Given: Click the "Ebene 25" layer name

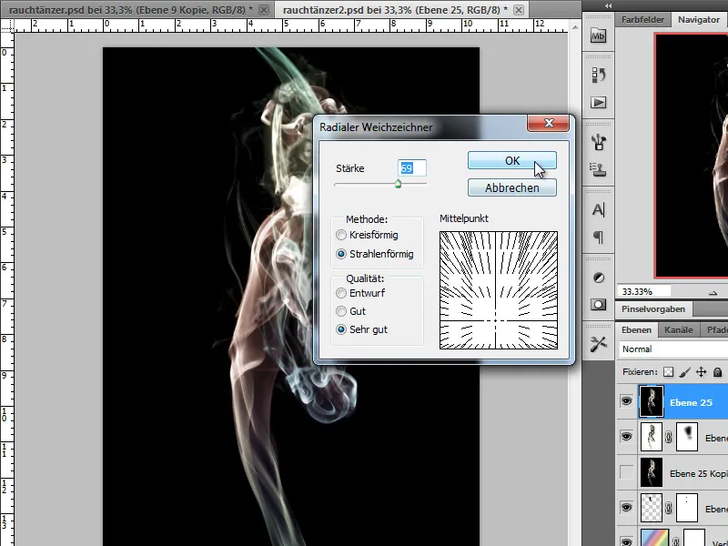Looking at the screenshot, I should coord(691,402).
